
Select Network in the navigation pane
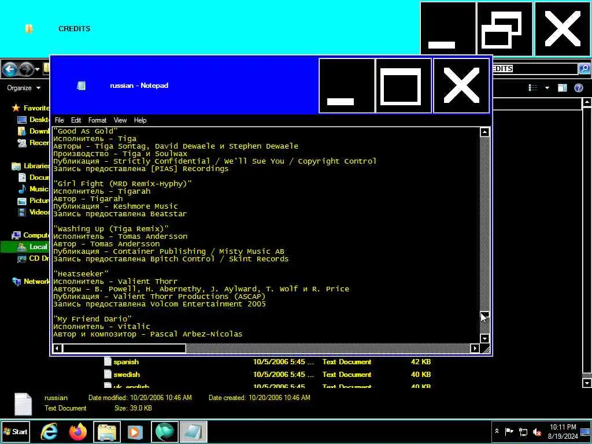[x=31, y=282]
